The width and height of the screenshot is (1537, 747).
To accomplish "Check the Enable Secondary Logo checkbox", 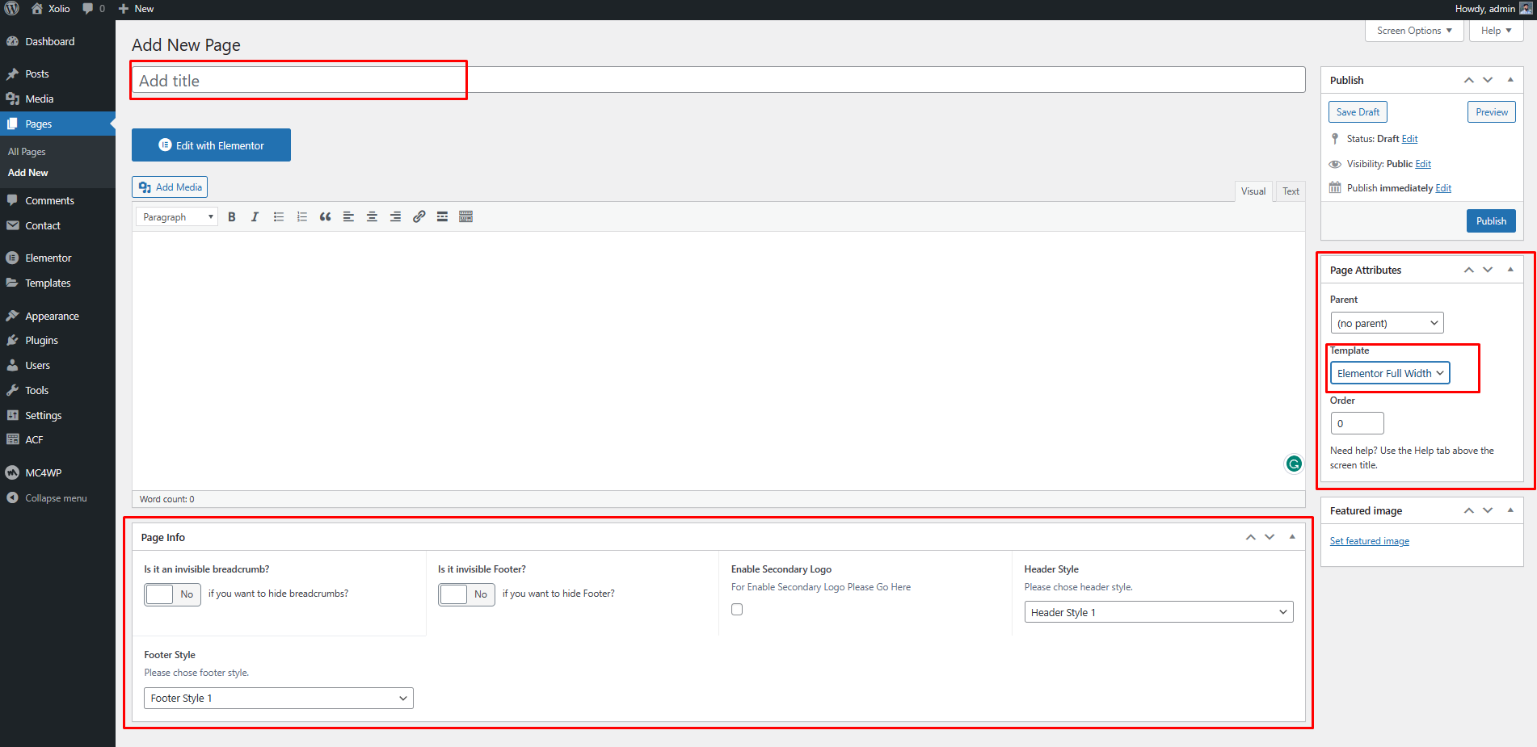I will point(737,610).
